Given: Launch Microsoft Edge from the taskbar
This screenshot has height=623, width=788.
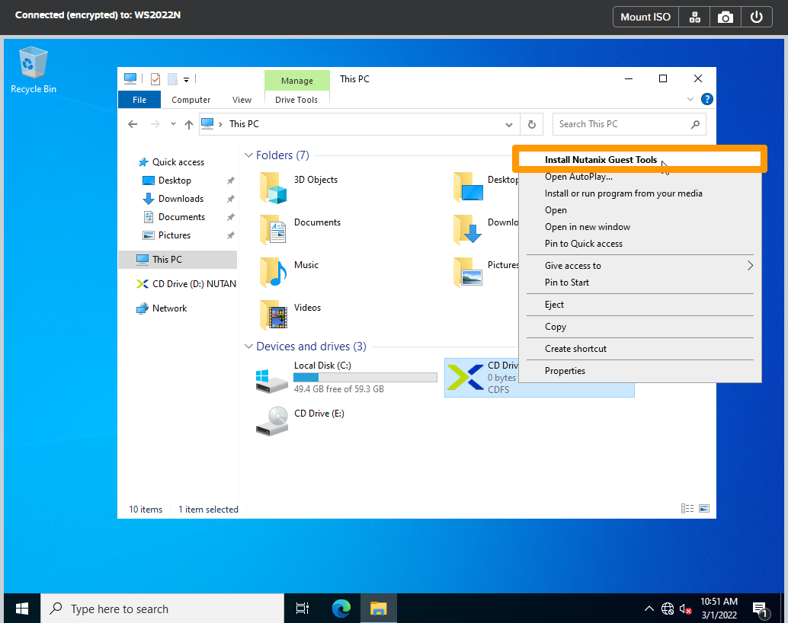Looking at the screenshot, I should [x=341, y=609].
